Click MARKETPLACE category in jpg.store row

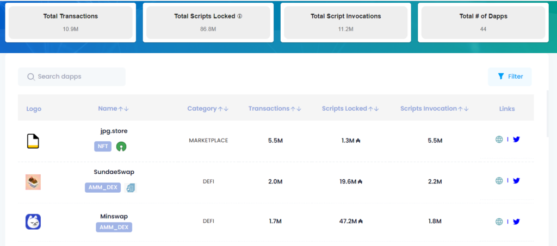pyautogui.click(x=208, y=140)
